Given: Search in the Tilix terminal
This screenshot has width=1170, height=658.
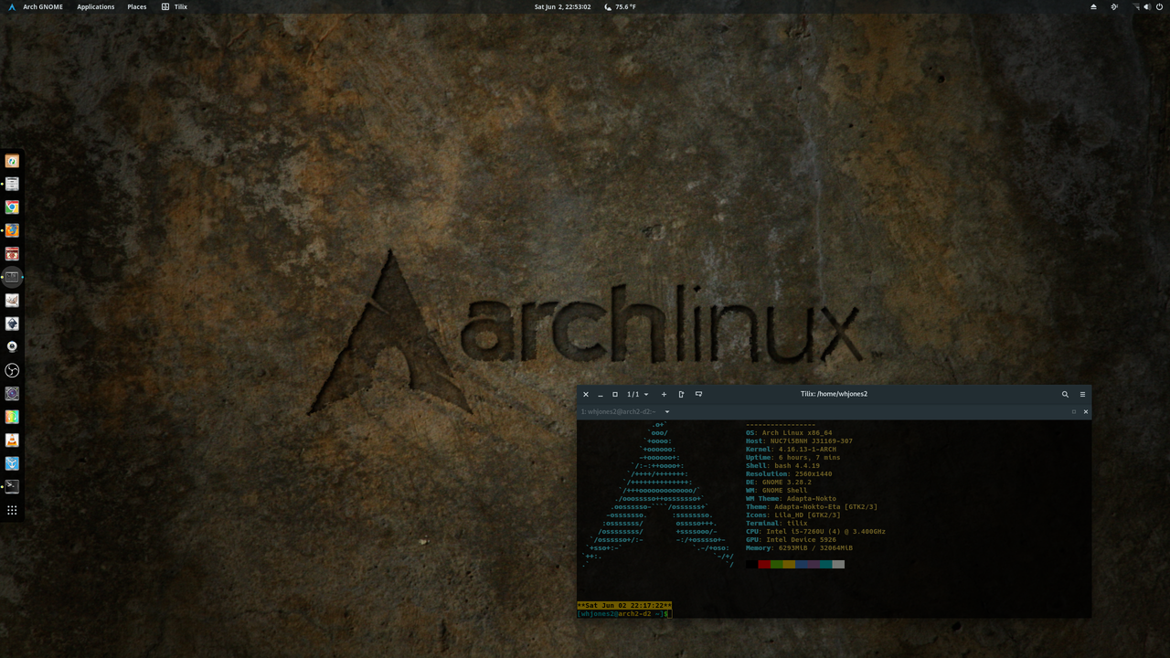Looking at the screenshot, I should (1065, 394).
